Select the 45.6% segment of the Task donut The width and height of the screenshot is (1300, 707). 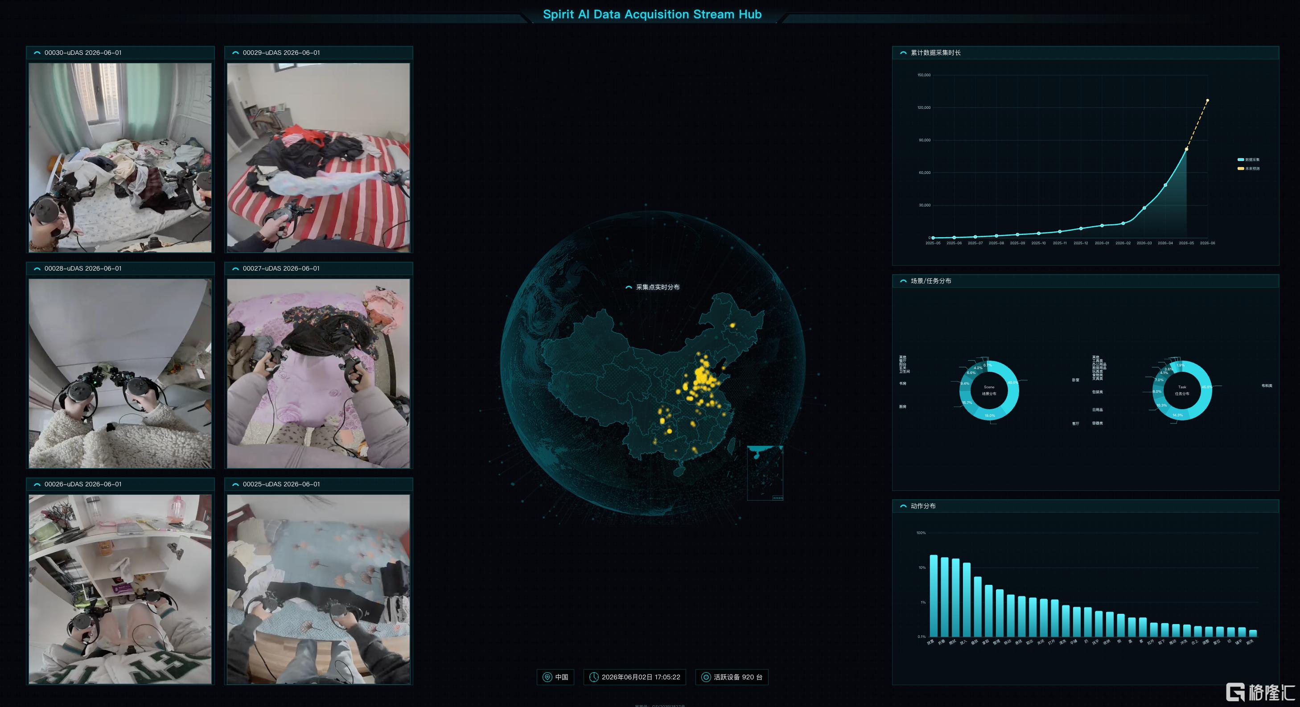tap(1206, 386)
